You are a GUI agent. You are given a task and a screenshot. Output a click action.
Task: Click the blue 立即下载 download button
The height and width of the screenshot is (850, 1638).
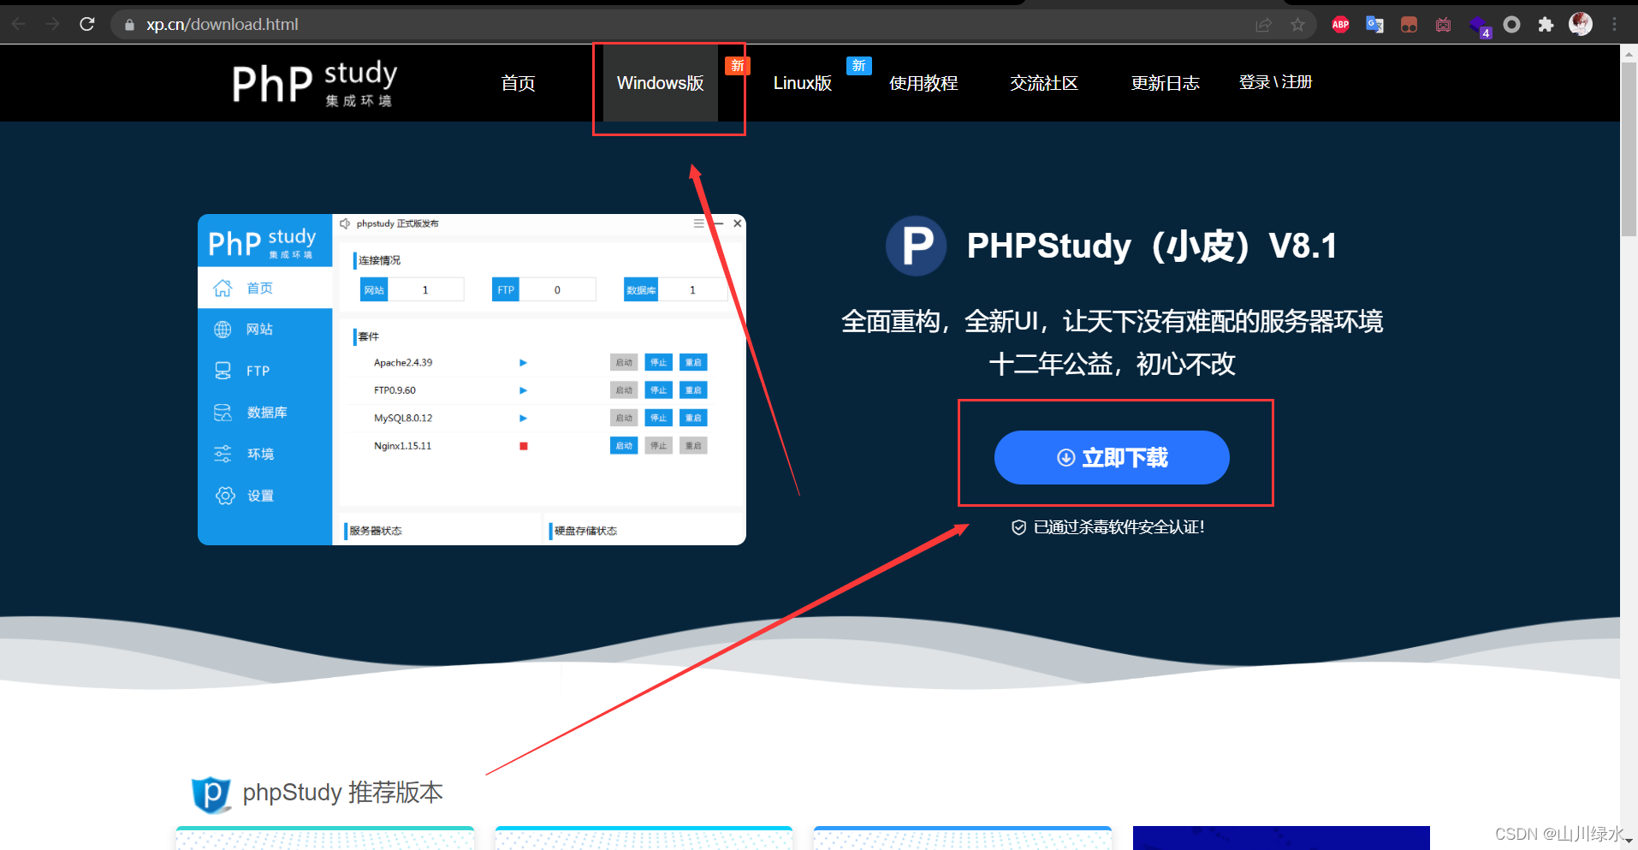click(x=1112, y=457)
